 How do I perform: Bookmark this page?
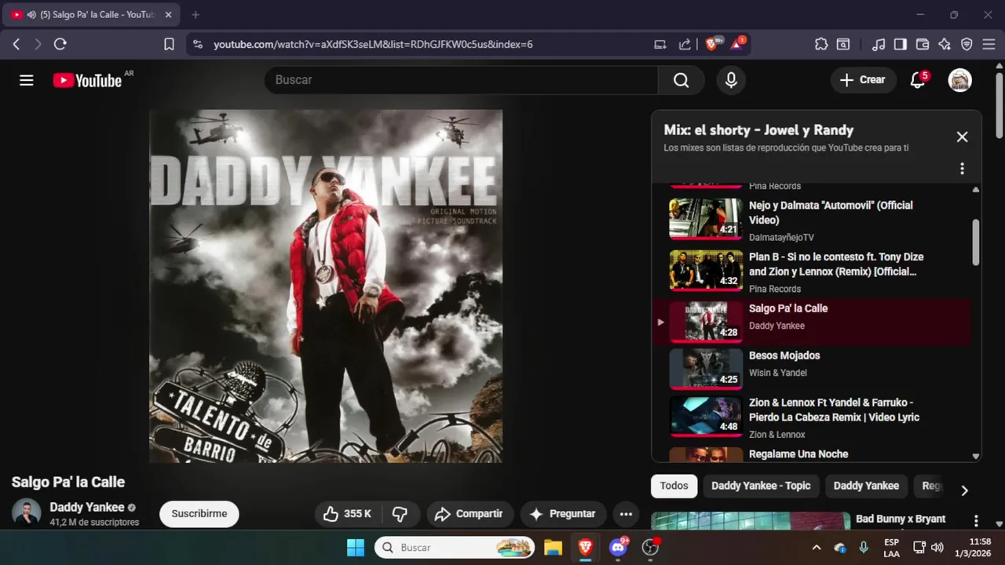pyautogui.click(x=169, y=45)
